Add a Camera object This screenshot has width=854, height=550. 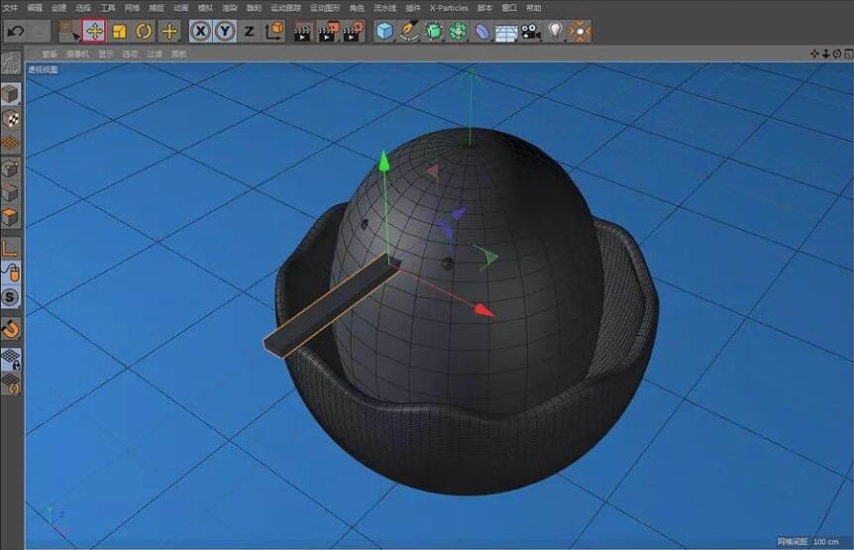(530, 32)
